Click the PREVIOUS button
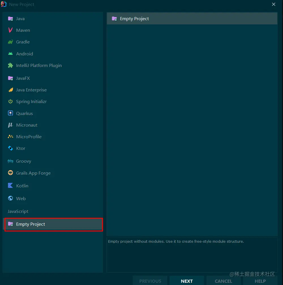Viewport: 283px width, 285px height. (150, 281)
